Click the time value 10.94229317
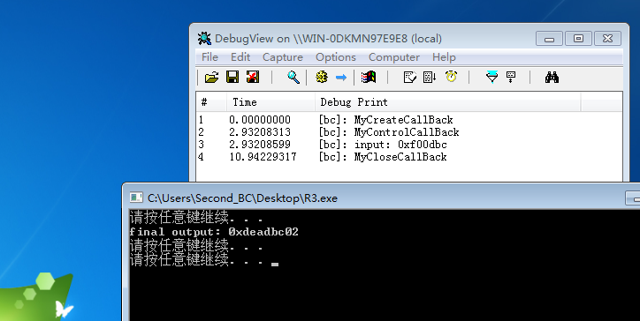The width and height of the screenshot is (640, 321). tap(263, 157)
